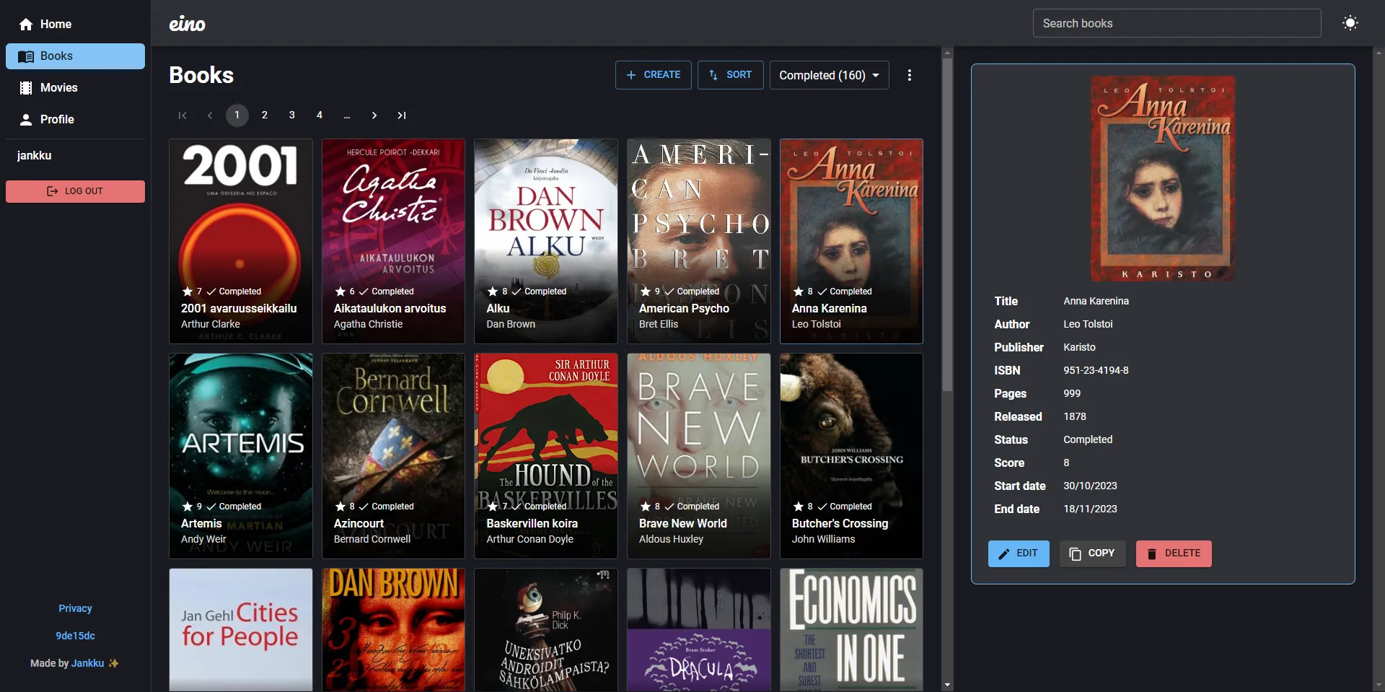Screen dimensions: 1385x692
Task: Click the End date 18/11/2023 value
Action: 1090,509
